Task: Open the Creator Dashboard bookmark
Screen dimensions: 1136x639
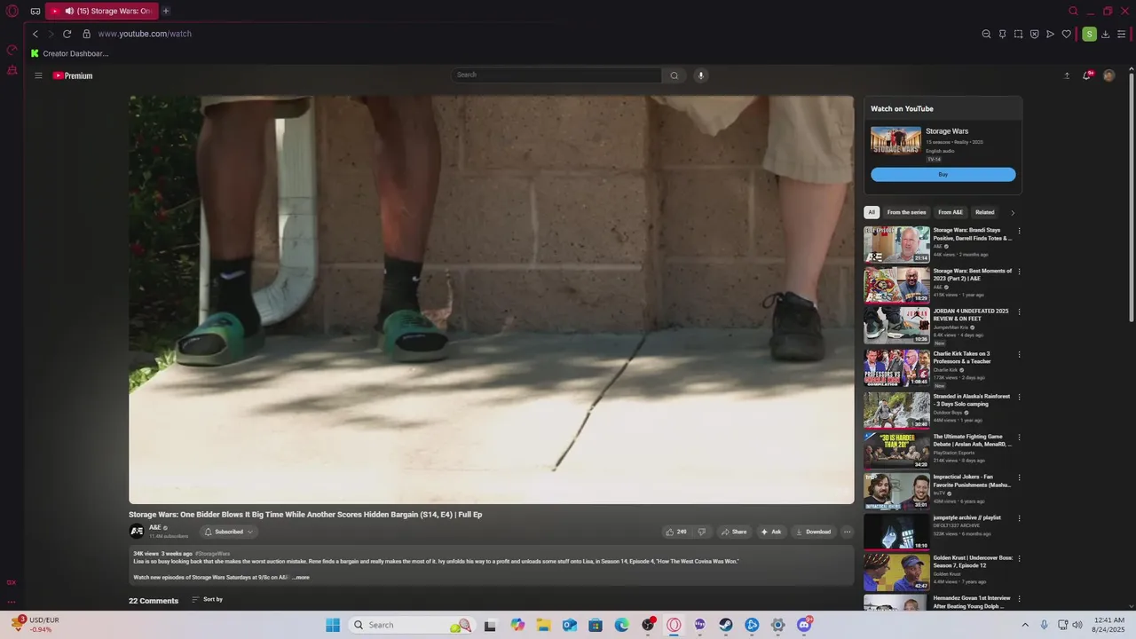Action: pyautogui.click(x=69, y=53)
